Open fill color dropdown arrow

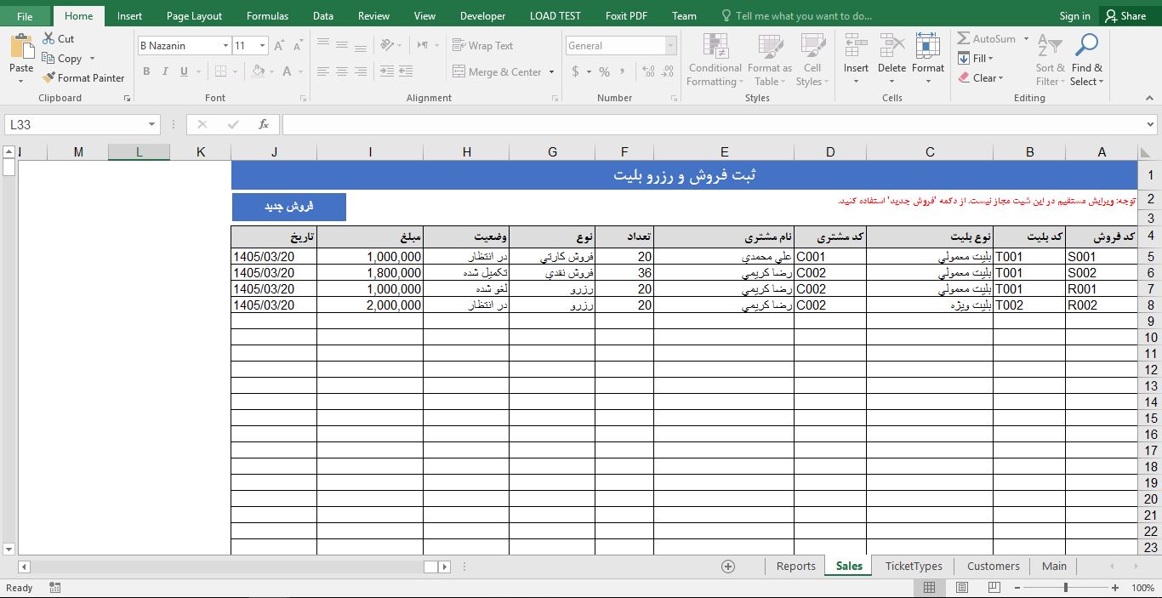[271, 71]
